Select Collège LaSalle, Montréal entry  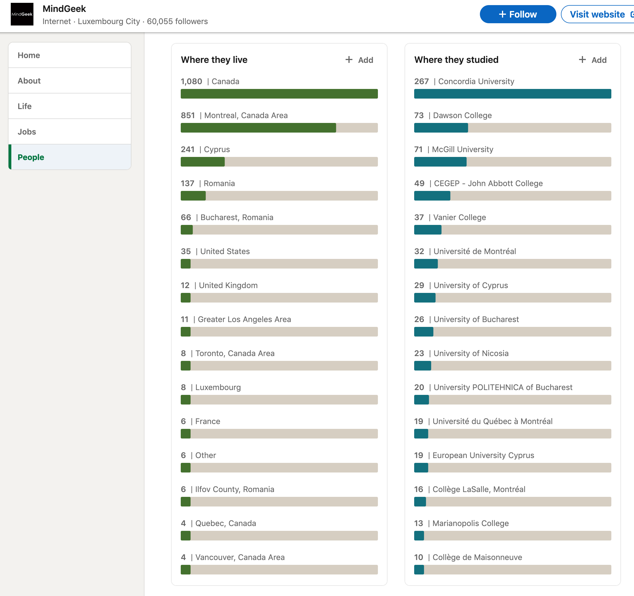[512, 495]
